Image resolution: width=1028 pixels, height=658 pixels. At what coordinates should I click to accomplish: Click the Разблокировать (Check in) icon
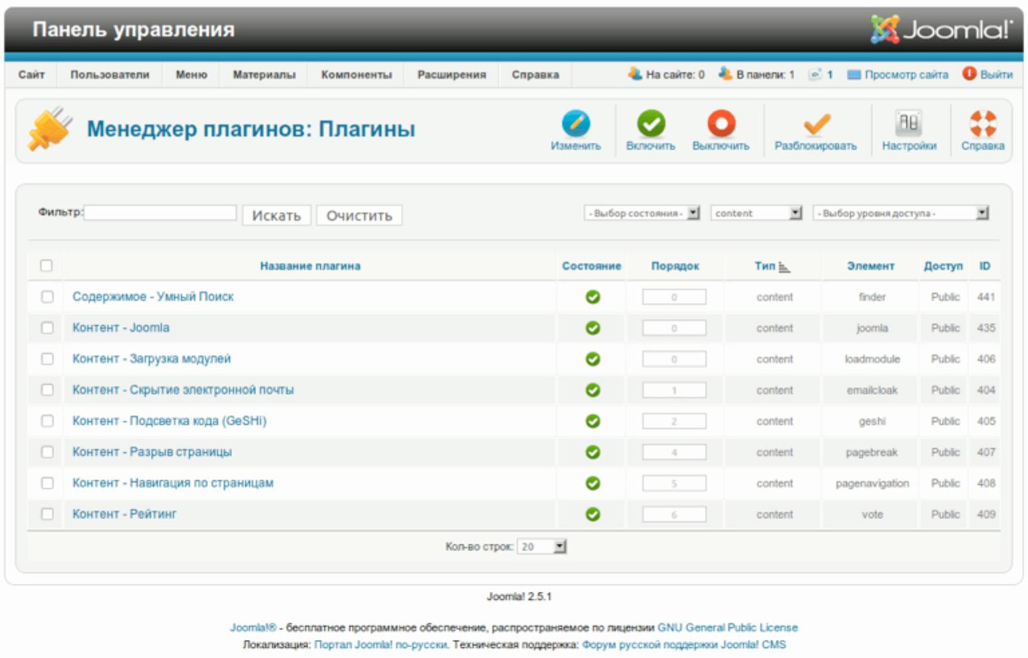(815, 126)
